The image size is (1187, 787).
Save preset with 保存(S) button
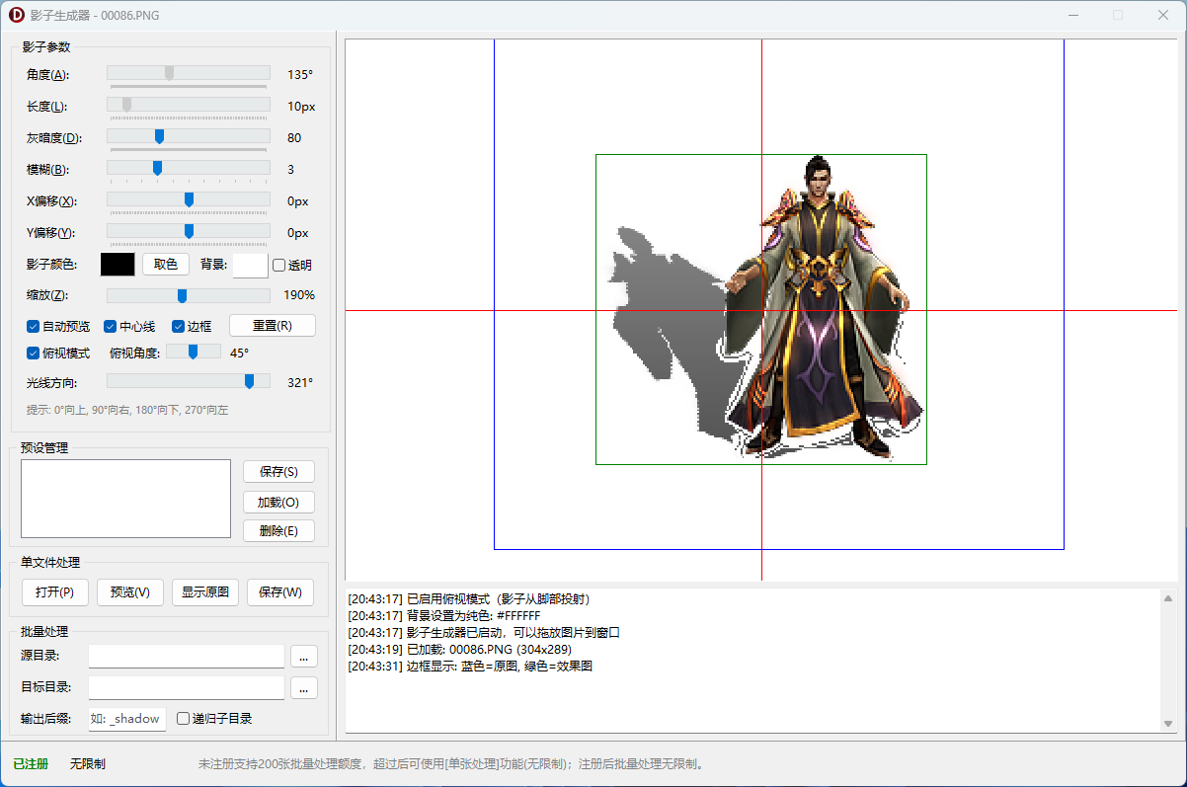pos(278,471)
